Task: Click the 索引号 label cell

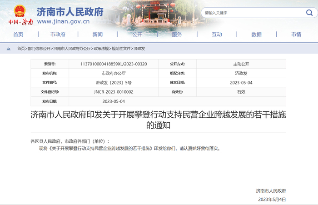Action: click(x=50, y=64)
